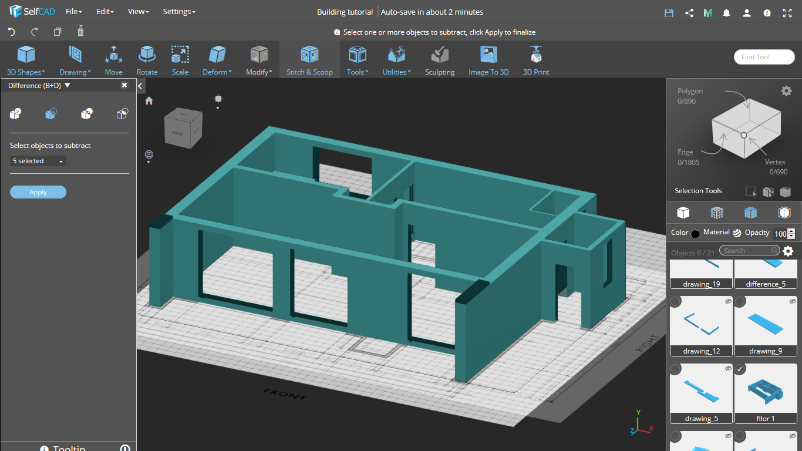Viewport: 802px width, 451px height.
Task: Click the home view icon
Action: pos(149,100)
